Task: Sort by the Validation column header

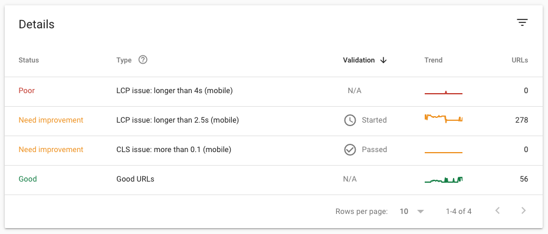Action: tap(359, 60)
